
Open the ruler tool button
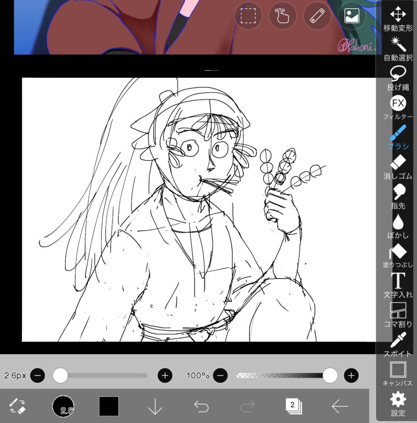click(317, 16)
